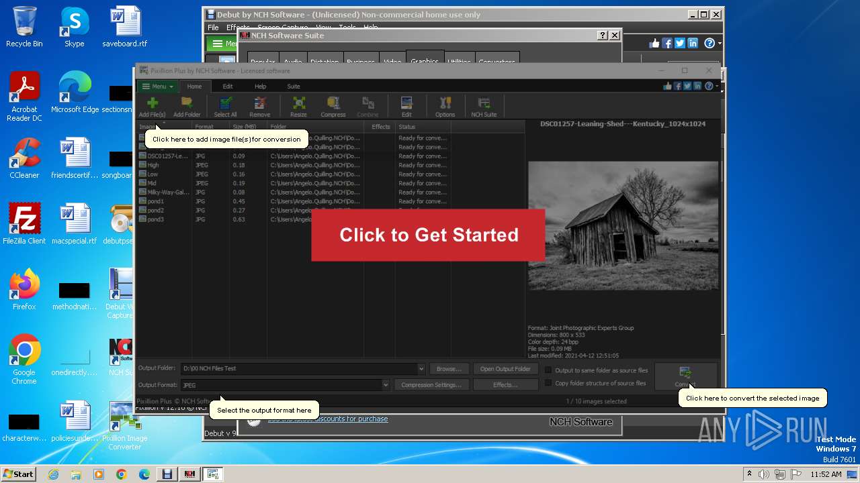860x483 pixels.
Task: Click the Add Folder toolbar icon
Action: [x=187, y=103]
